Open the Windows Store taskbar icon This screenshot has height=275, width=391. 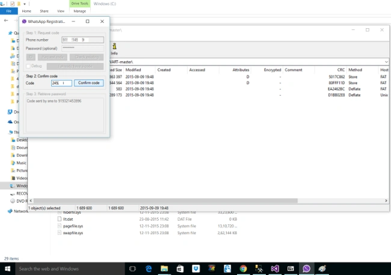coord(180,269)
